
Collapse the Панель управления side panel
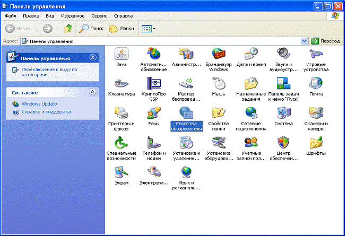[x=93, y=58]
